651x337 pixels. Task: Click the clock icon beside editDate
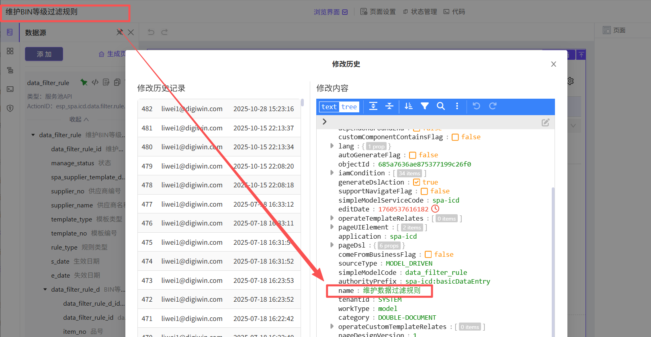[435, 209]
